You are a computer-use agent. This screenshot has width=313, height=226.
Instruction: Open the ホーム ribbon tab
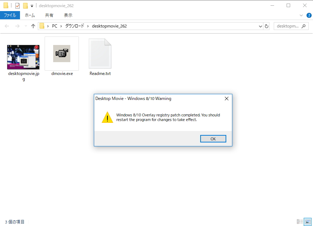tap(30, 15)
